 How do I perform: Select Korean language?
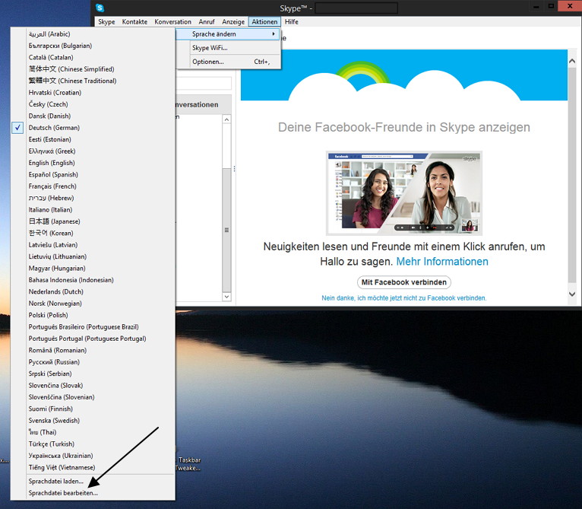(x=93, y=233)
